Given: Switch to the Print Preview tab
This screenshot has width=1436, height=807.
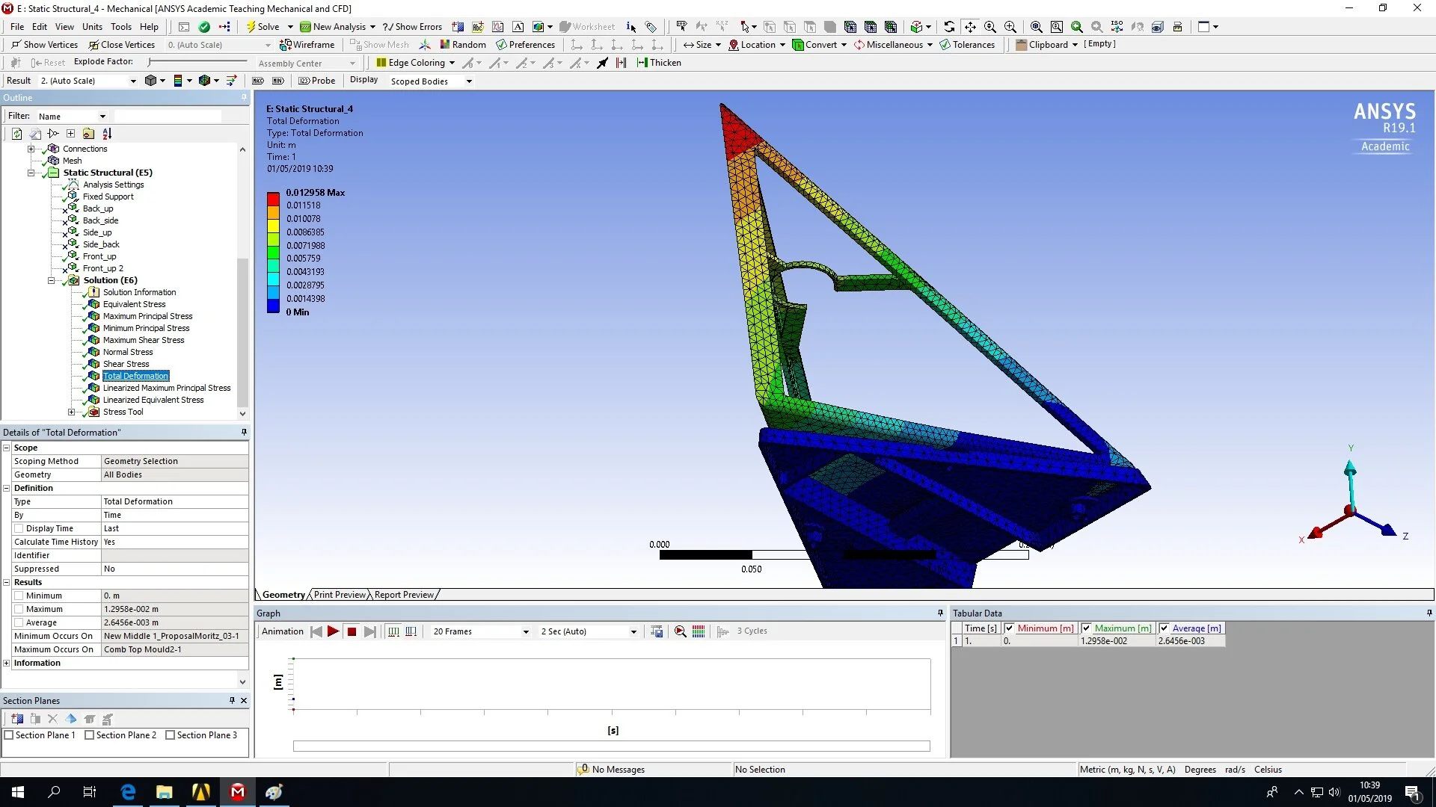Looking at the screenshot, I should pyautogui.click(x=340, y=595).
